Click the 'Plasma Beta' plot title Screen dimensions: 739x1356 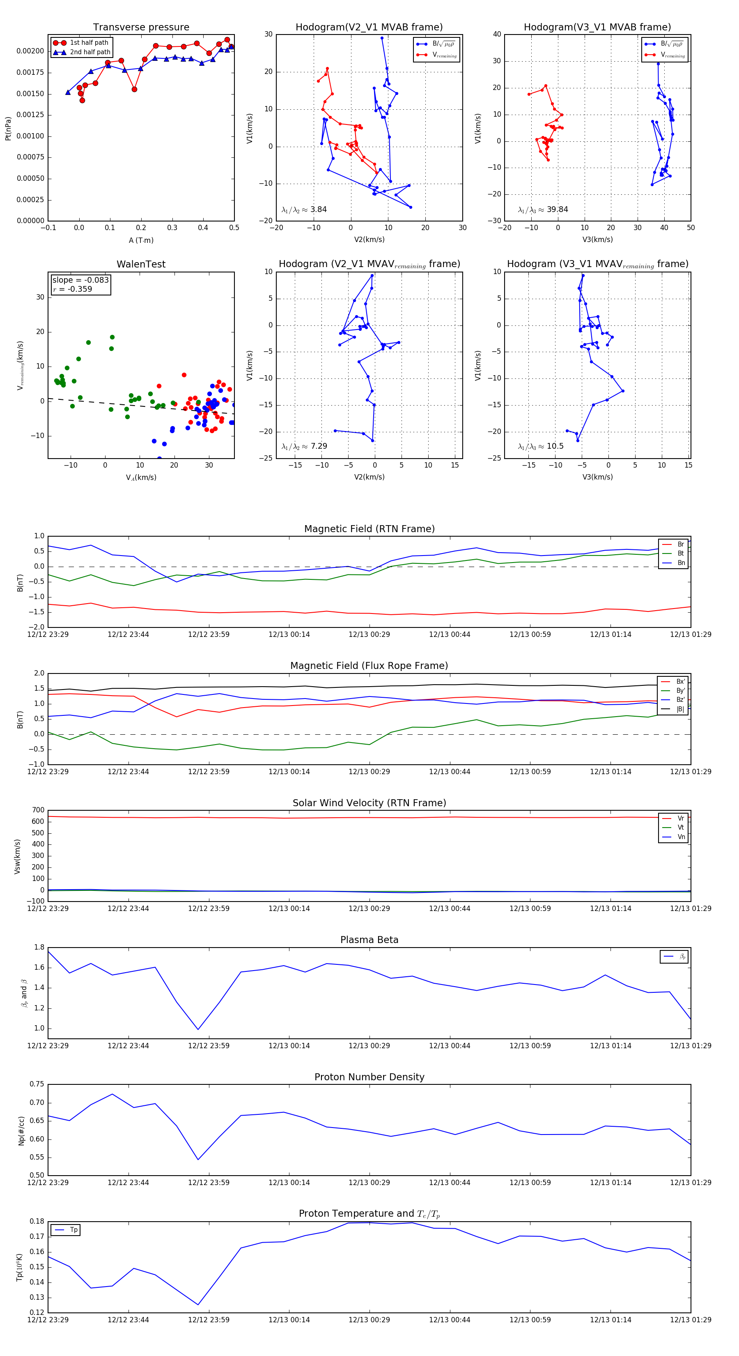369,940
